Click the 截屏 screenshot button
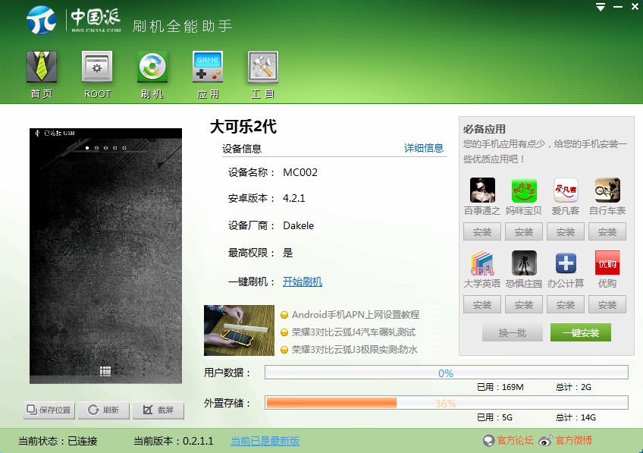The height and width of the screenshot is (453, 643). pos(158,410)
